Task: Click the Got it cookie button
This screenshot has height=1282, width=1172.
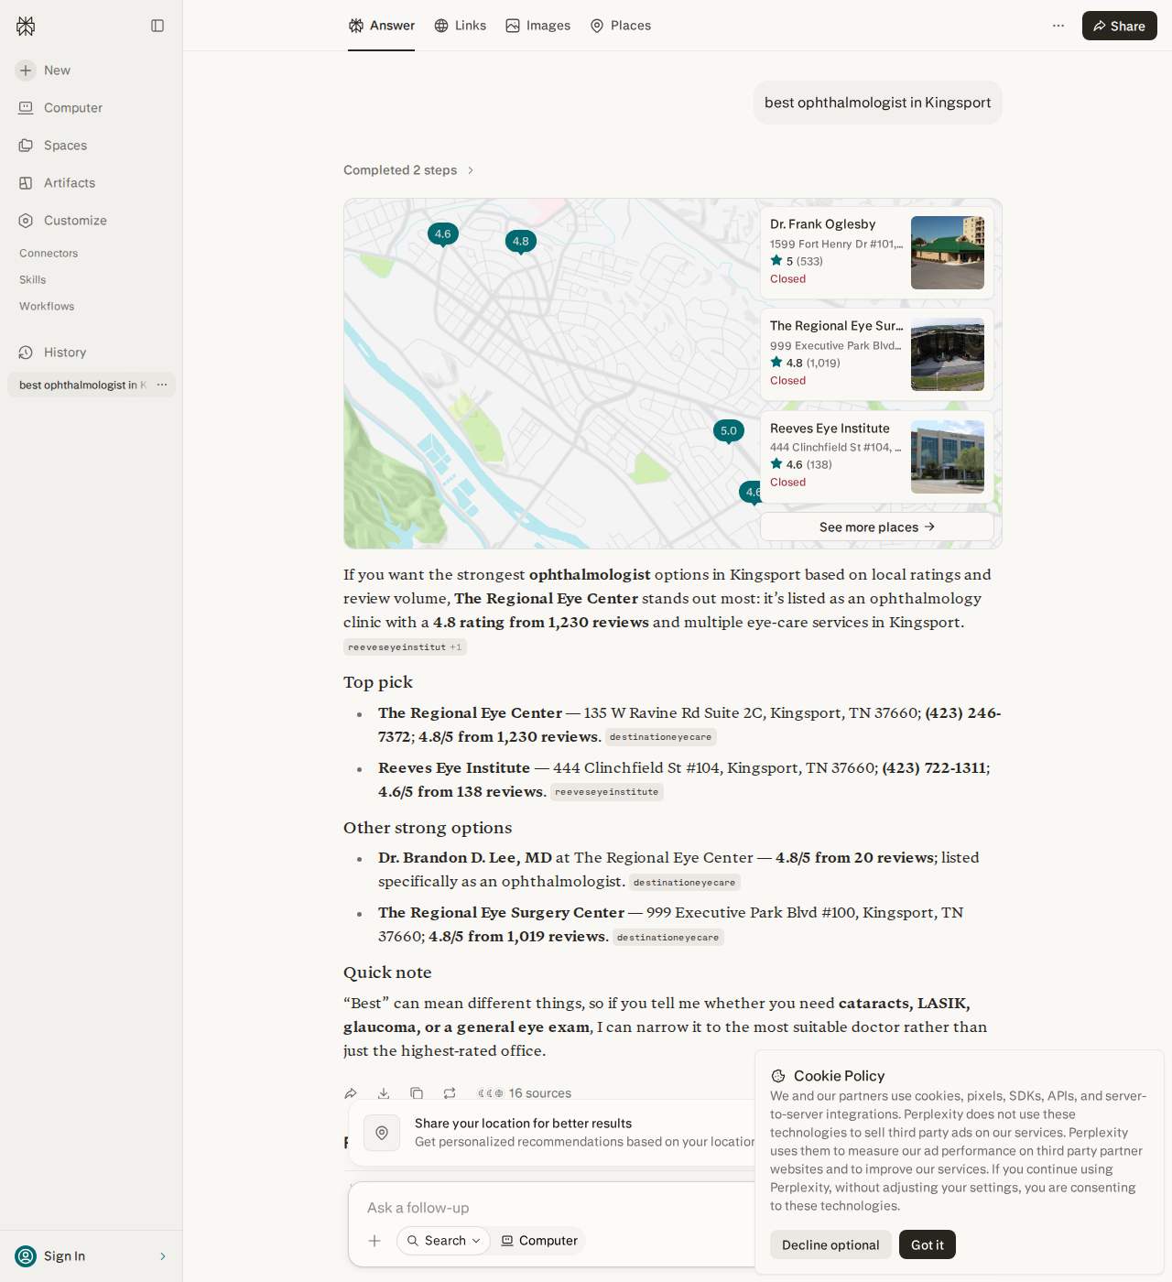Action: tap(928, 1244)
